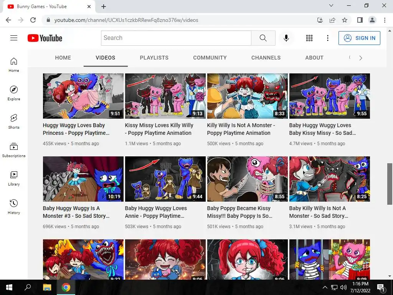Open the volume control in system tray

tap(343, 287)
